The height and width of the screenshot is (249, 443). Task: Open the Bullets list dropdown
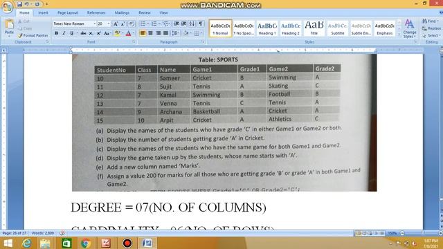coord(147,24)
